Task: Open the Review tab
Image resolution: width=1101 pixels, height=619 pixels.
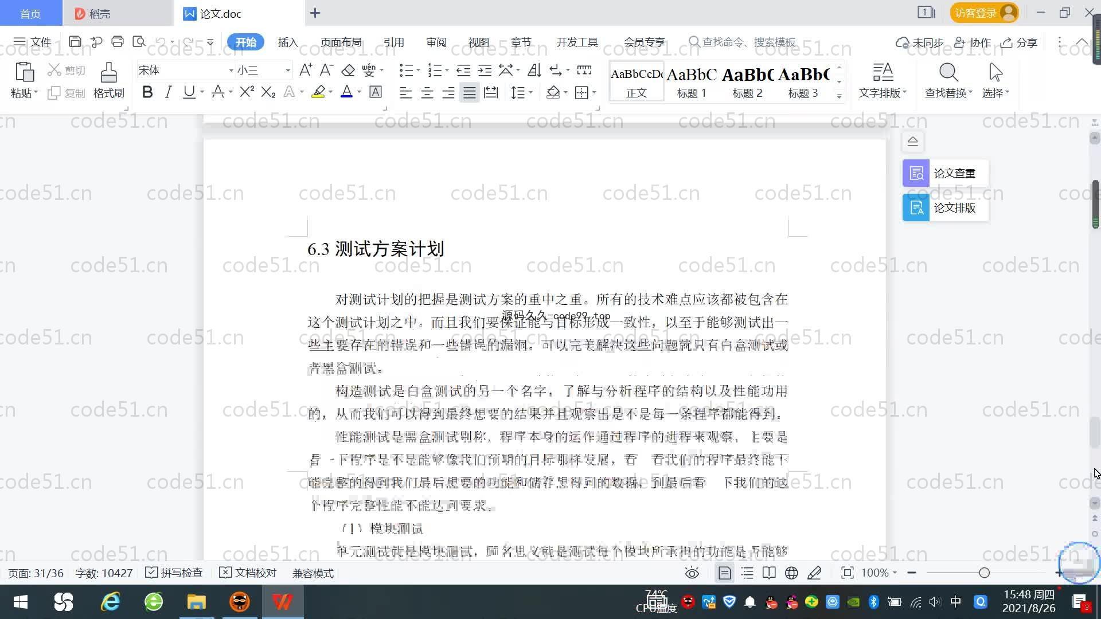Action: [x=436, y=42]
